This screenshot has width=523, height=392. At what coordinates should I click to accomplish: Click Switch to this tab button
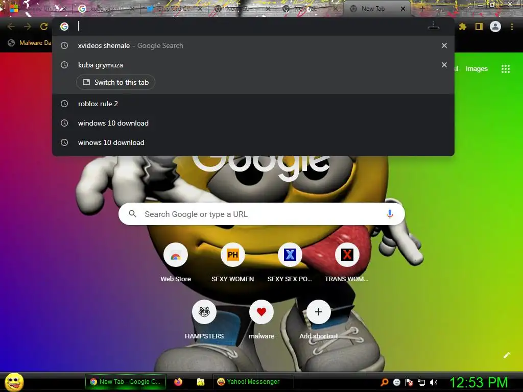coord(115,82)
